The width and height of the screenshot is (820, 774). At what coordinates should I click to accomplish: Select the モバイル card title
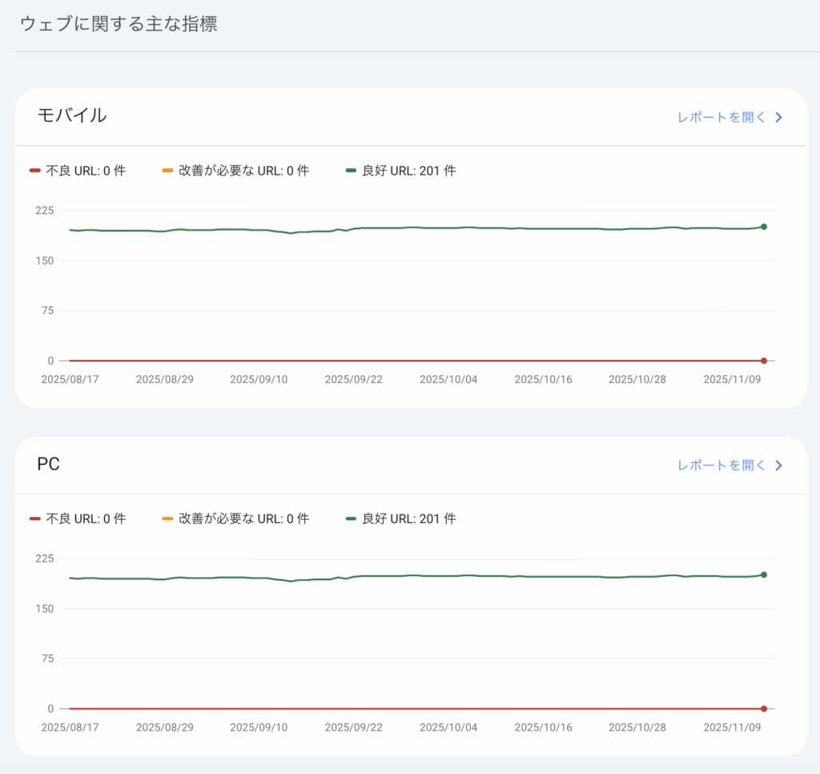coord(72,115)
